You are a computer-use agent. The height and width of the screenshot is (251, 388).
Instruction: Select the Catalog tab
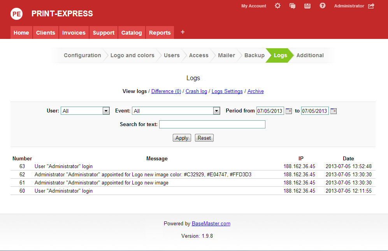click(x=132, y=33)
